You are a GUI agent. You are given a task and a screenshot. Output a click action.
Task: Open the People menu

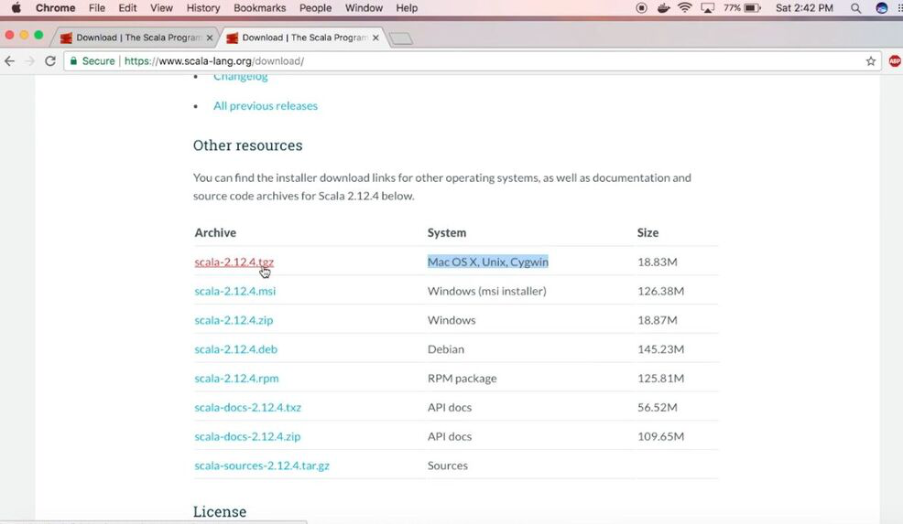tap(315, 8)
